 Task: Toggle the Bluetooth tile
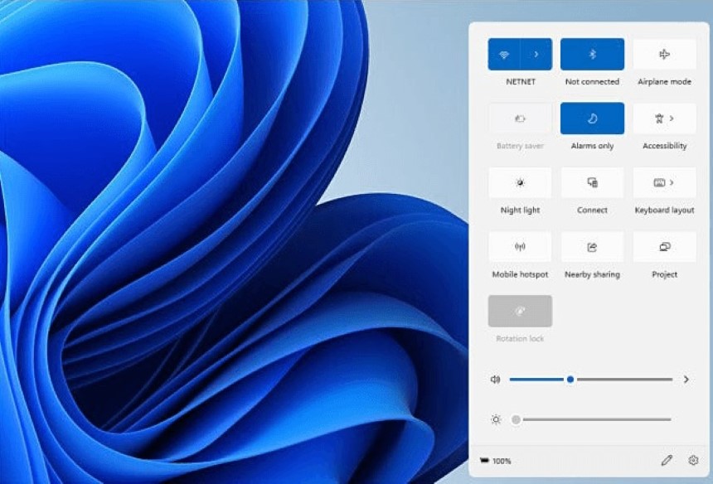pos(592,55)
